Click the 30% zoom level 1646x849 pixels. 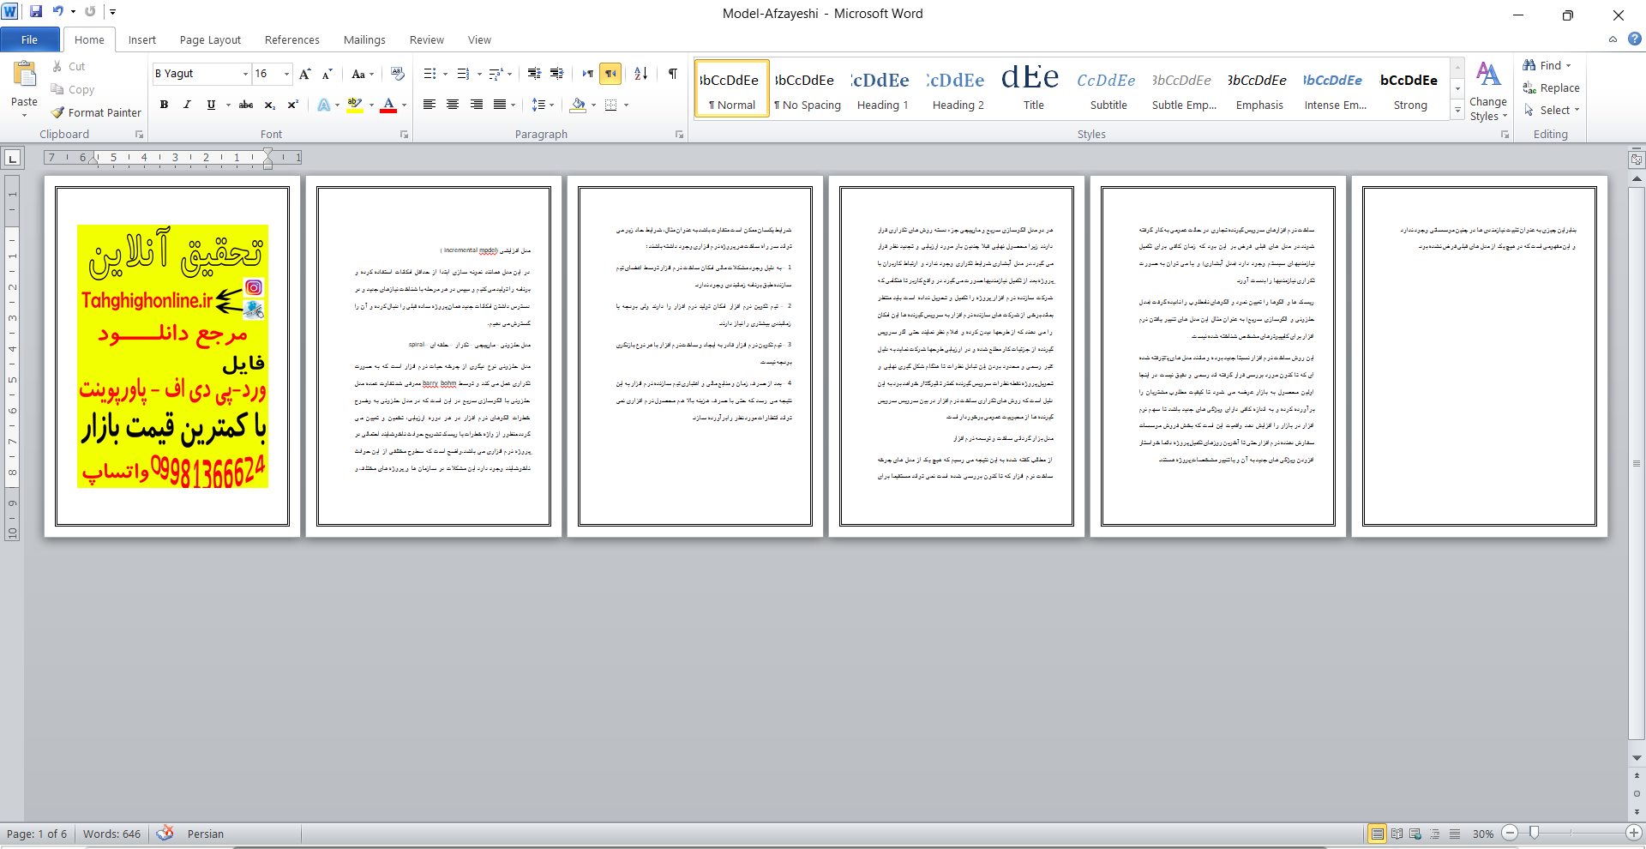click(x=1483, y=834)
